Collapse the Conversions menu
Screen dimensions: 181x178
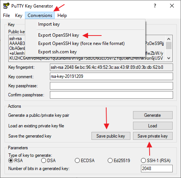[40, 15]
